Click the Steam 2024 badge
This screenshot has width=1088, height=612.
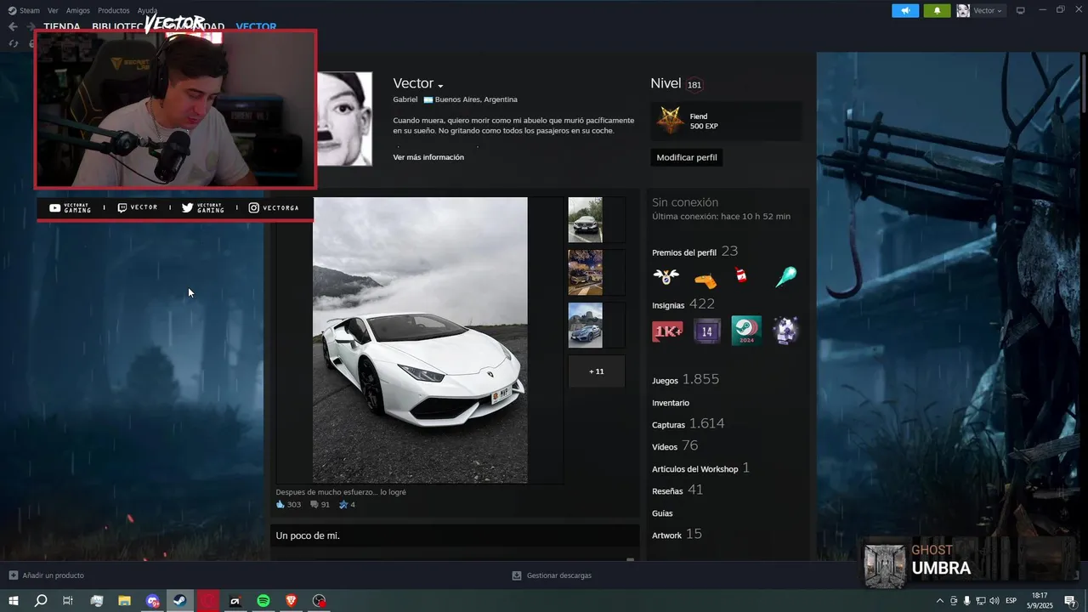click(x=746, y=331)
